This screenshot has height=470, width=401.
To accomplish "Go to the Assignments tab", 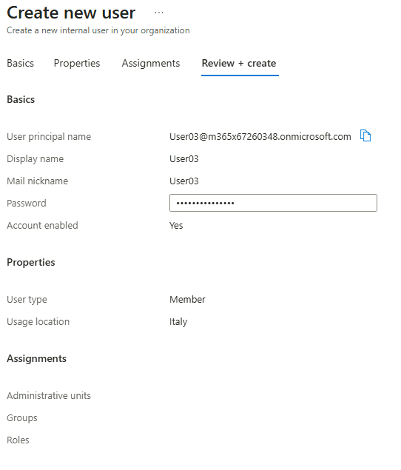I will (x=151, y=63).
